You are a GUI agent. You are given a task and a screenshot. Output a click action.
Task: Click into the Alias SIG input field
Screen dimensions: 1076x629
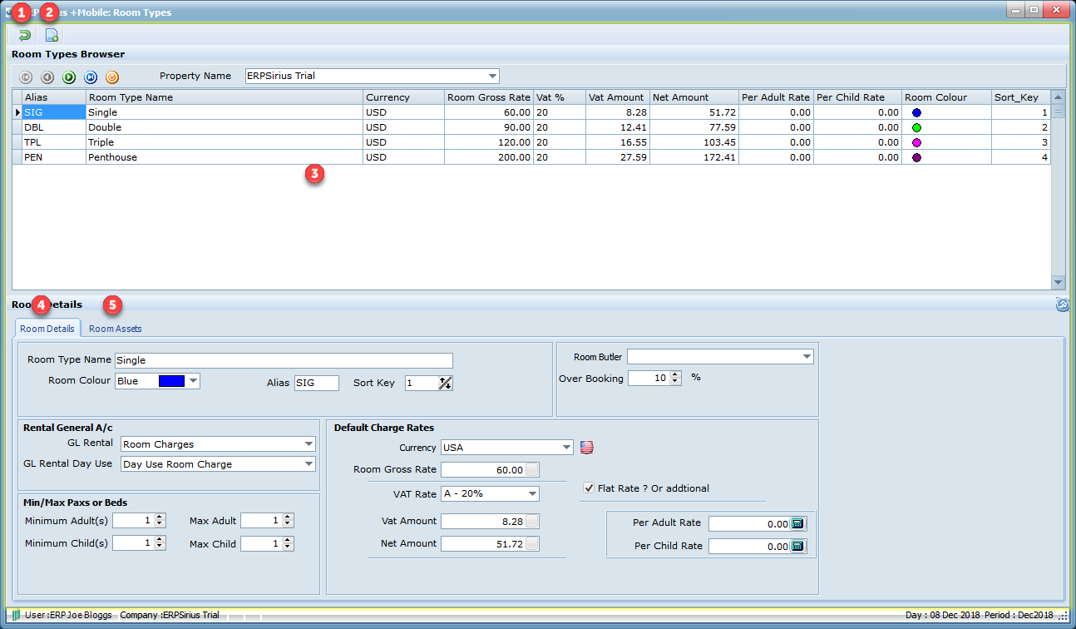(x=317, y=383)
